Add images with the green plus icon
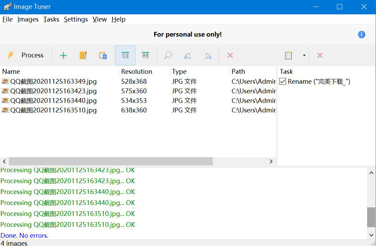This screenshot has height=246, width=376. [63, 55]
